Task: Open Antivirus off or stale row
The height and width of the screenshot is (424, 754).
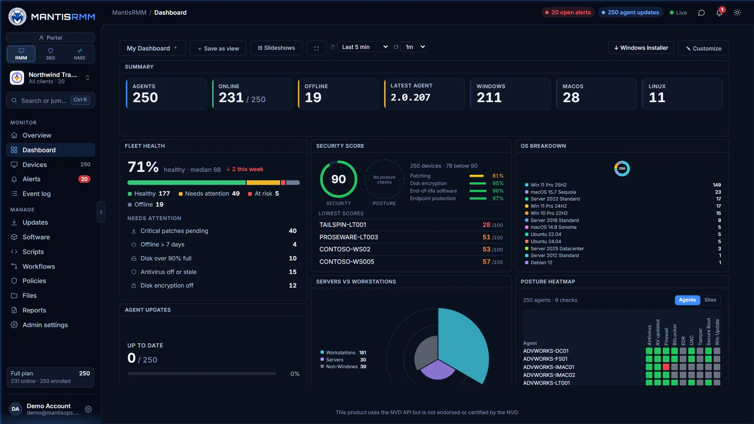Action: tap(213, 272)
